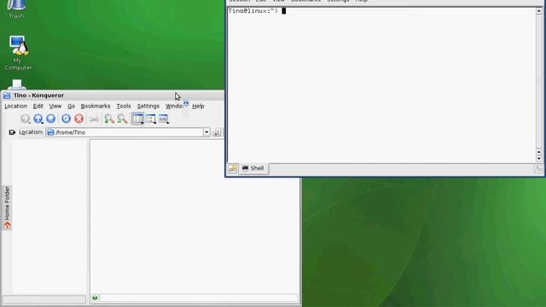Reload the current Konqueror view
This screenshot has height=307, width=546.
coord(67,119)
